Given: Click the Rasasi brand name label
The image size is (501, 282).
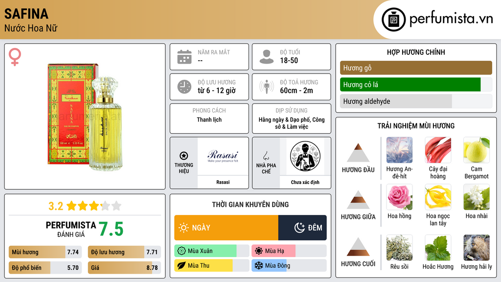Looking at the screenshot, I should pyautogui.click(x=223, y=182).
